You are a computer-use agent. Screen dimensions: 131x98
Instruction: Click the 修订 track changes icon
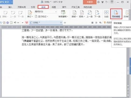30,13
